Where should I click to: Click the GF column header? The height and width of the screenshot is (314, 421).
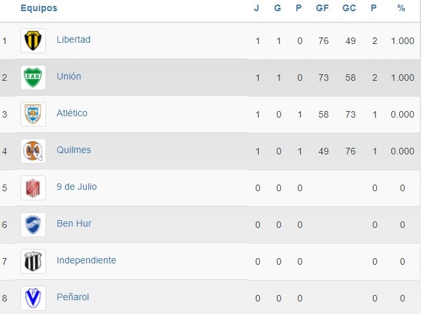click(322, 9)
